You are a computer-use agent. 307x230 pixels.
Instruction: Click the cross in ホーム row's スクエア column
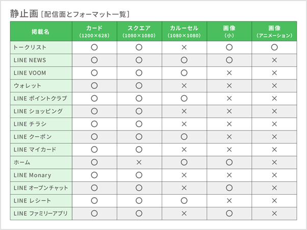139,162
